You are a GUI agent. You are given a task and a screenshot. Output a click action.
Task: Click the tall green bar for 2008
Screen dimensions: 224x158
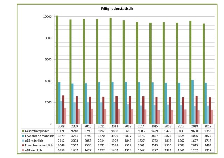tap(57, 70)
